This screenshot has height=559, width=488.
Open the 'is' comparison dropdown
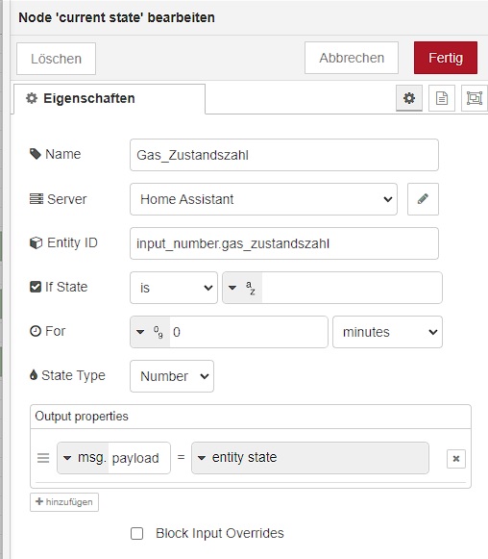point(174,288)
